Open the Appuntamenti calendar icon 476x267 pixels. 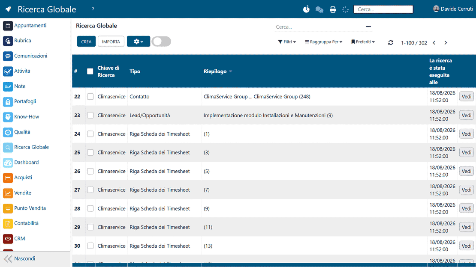8,25
